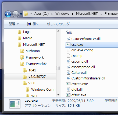This screenshot has width=118, height=115.
Task: Click the dfsvc.exe application icon
Action: [x=68, y=95]
